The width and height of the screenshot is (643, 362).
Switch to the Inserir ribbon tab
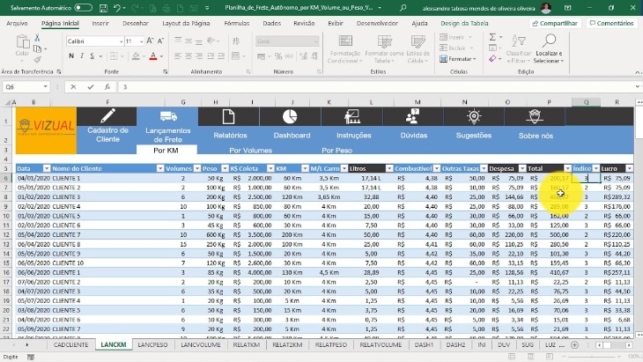(x=100, y=24)
